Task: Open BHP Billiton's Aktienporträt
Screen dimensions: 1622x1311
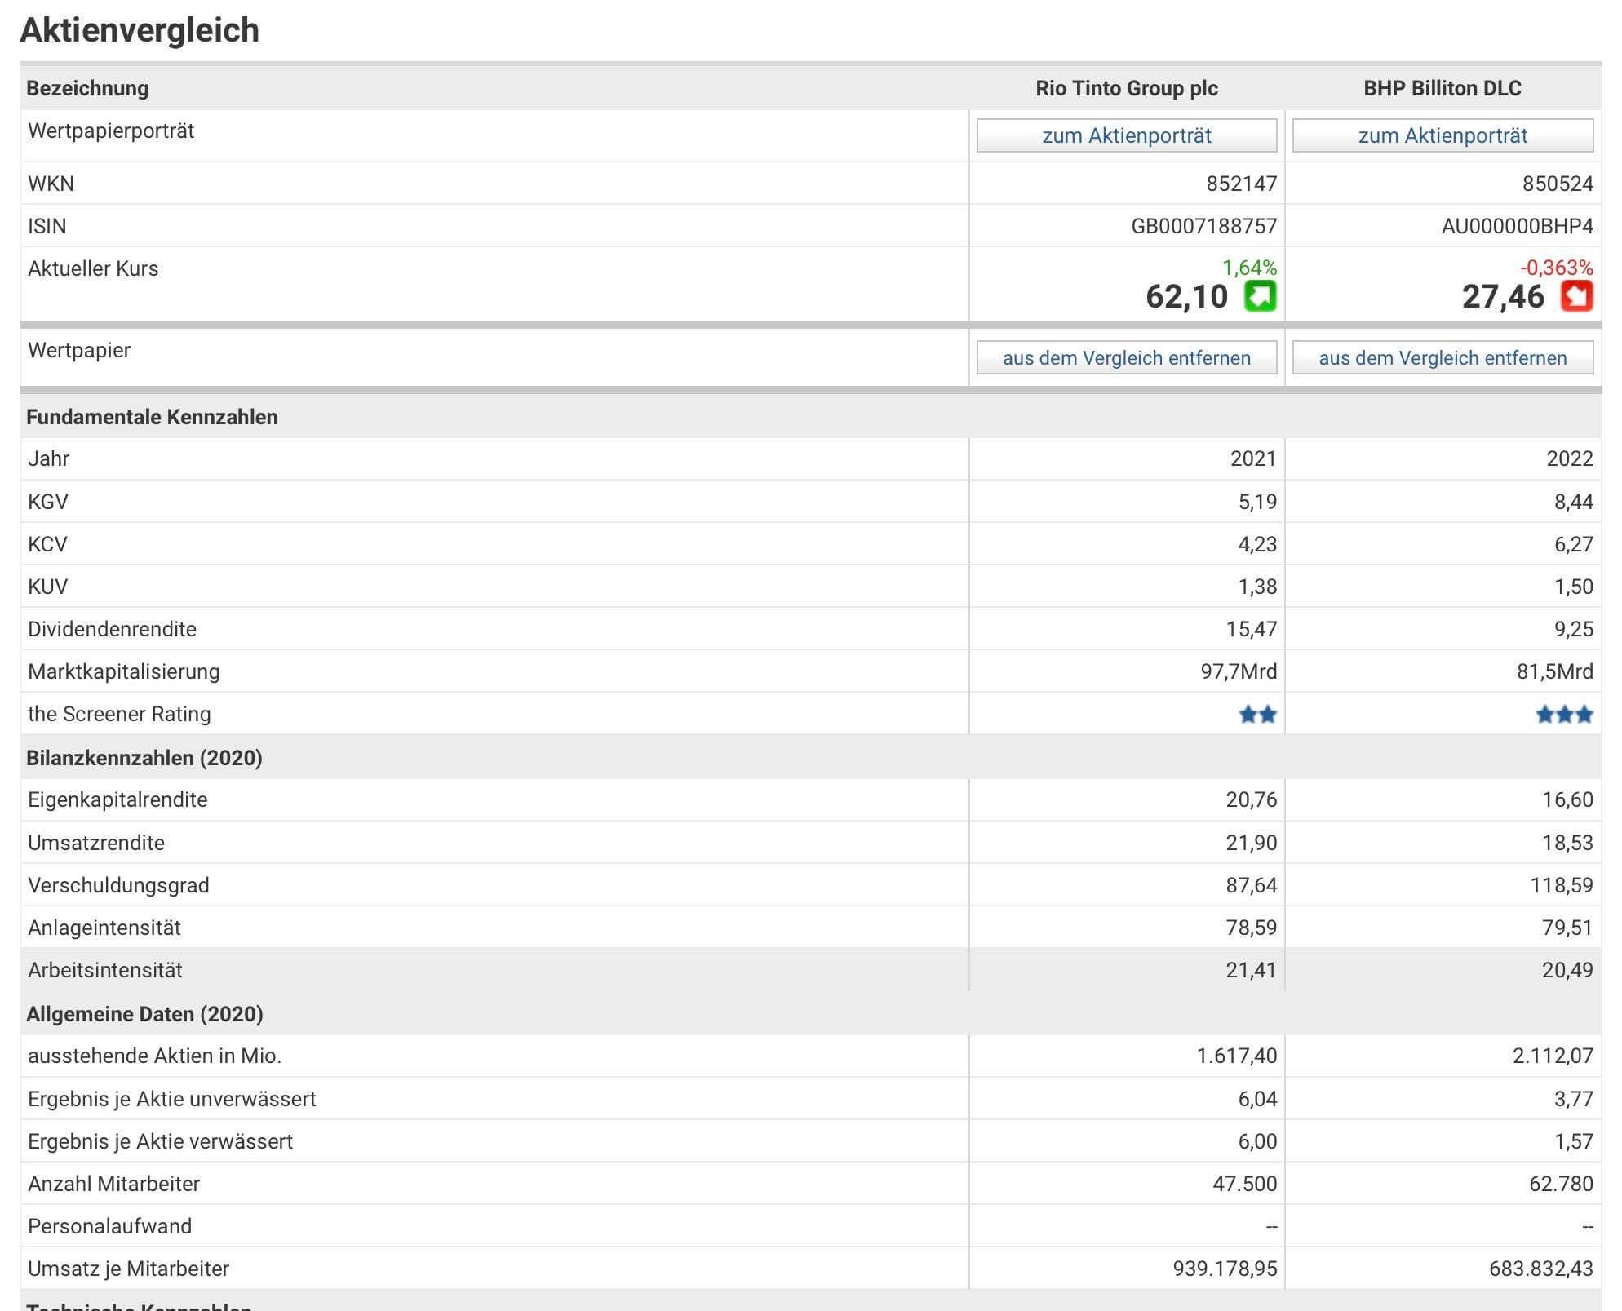Action: click(x=1442, y=135)
